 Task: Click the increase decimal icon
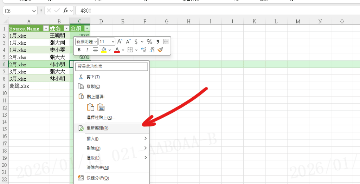pos(143,50)
